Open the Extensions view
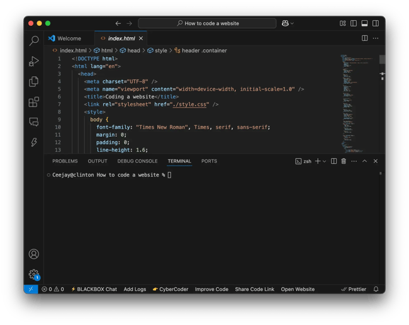The height and width of the screenshot is (325, 409). click(x=34, y=101)
